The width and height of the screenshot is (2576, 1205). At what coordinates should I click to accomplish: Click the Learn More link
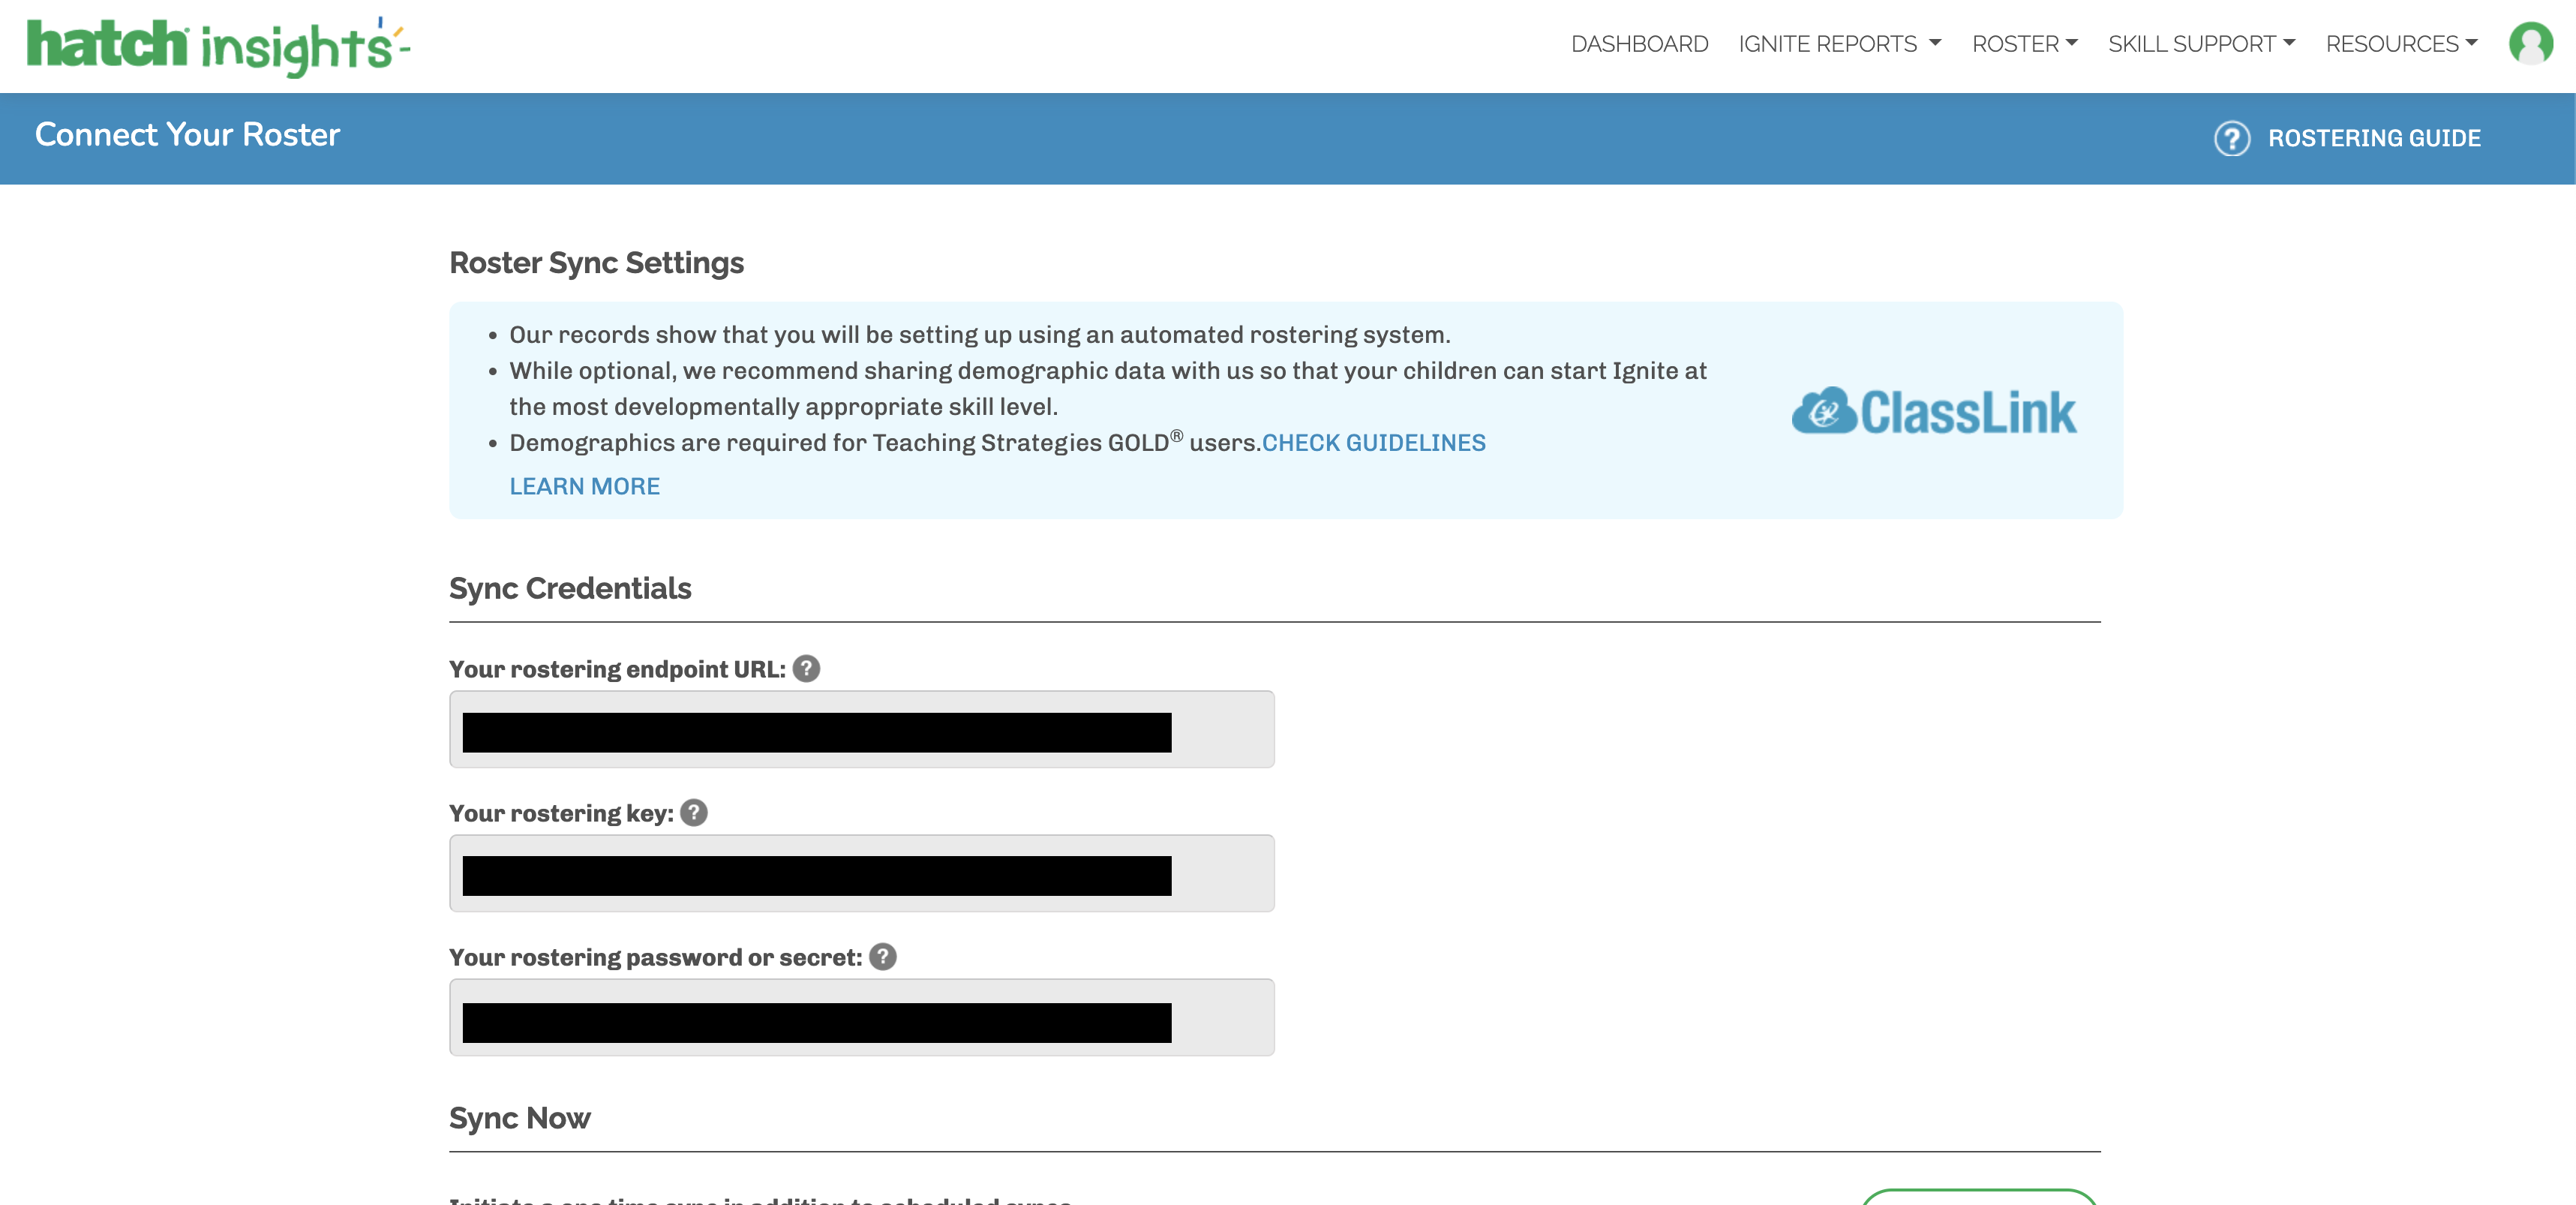[x=584, y=486]
